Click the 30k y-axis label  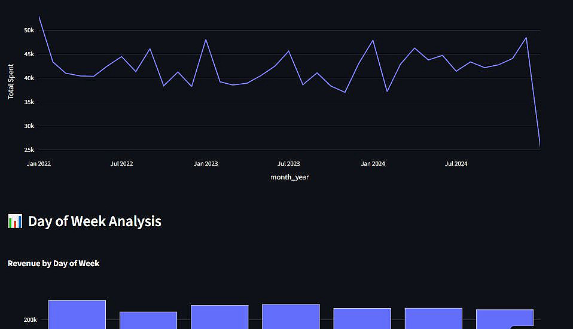(x=29, y=126)
